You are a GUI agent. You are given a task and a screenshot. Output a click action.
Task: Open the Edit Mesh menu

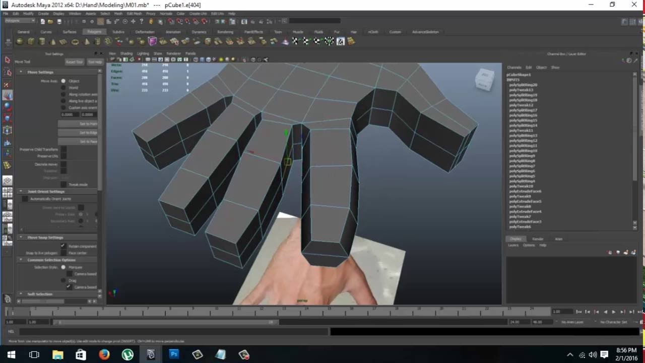pos(134,14)
